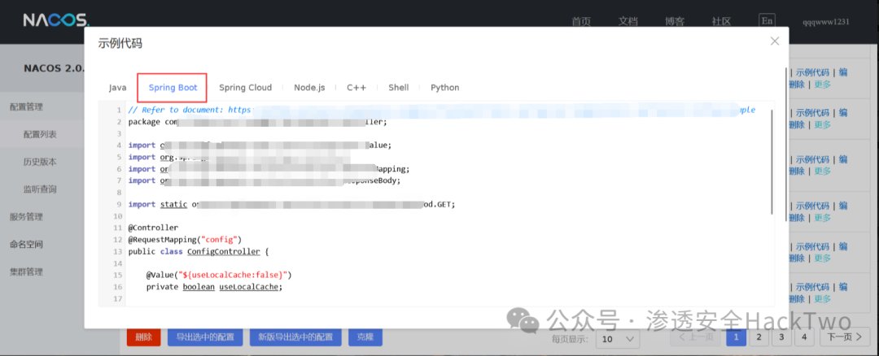
Task: Open 配置列表 in the sidebar
Action: tap(40, 134)
